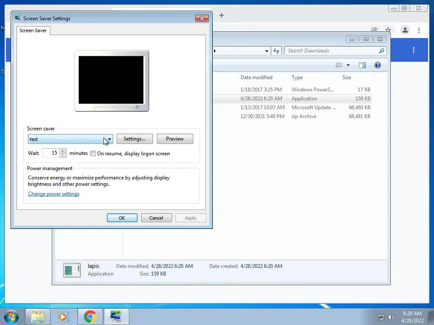Image resolution: width=434 pixels, height=325 pixels.
Task: Open the volume speaker tray icon
Action: [391, 317]
